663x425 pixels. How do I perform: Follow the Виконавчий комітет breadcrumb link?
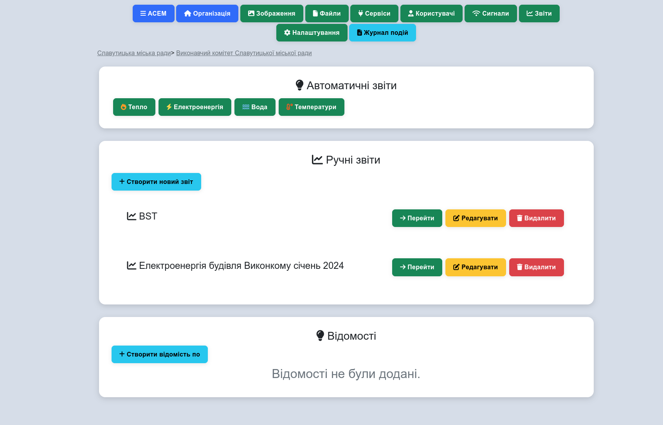click(244, 53)
